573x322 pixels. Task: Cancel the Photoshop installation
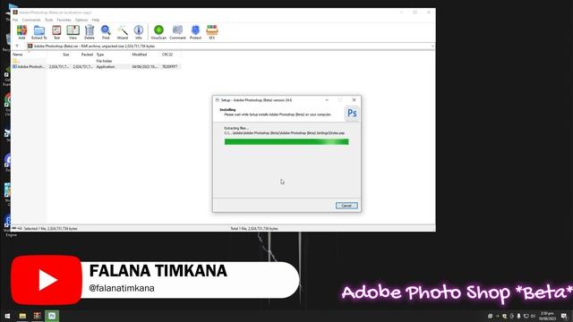(346, 206)
